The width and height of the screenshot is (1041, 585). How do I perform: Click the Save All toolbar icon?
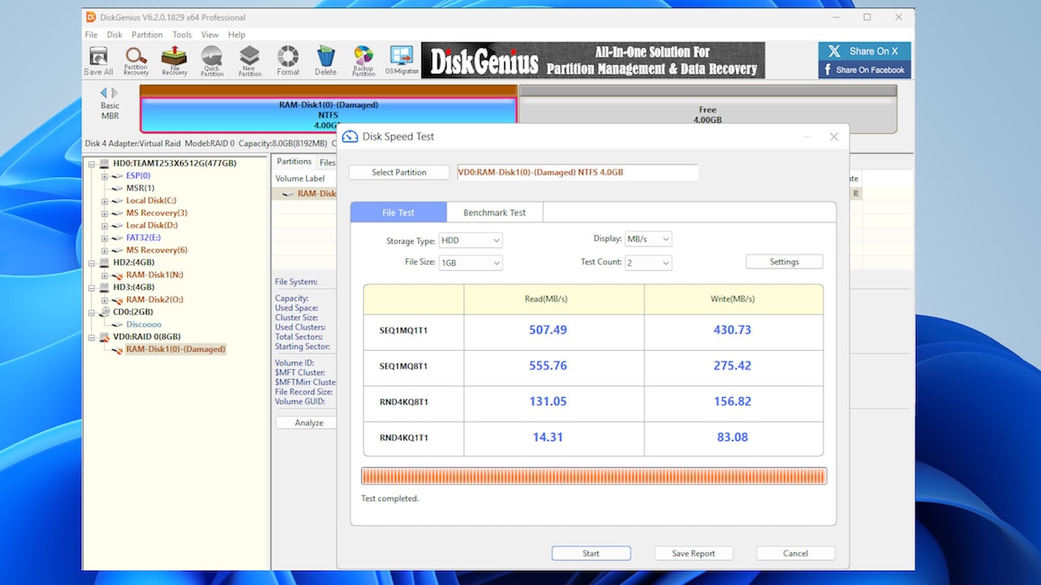(x=98, y=60)
